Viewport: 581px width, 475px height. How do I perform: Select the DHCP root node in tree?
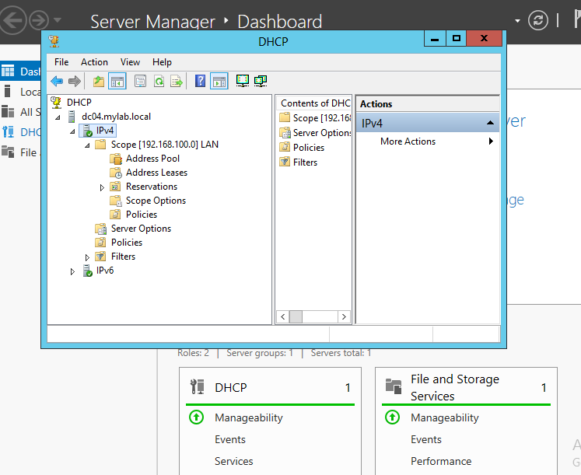(79, 102)
